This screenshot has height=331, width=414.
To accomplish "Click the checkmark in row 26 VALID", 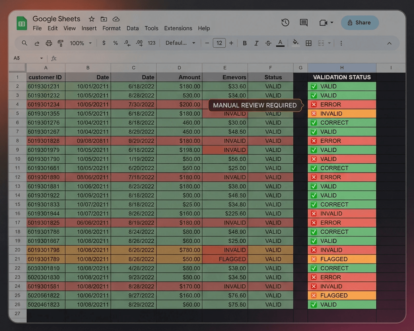I will click(x=314, y=305).
